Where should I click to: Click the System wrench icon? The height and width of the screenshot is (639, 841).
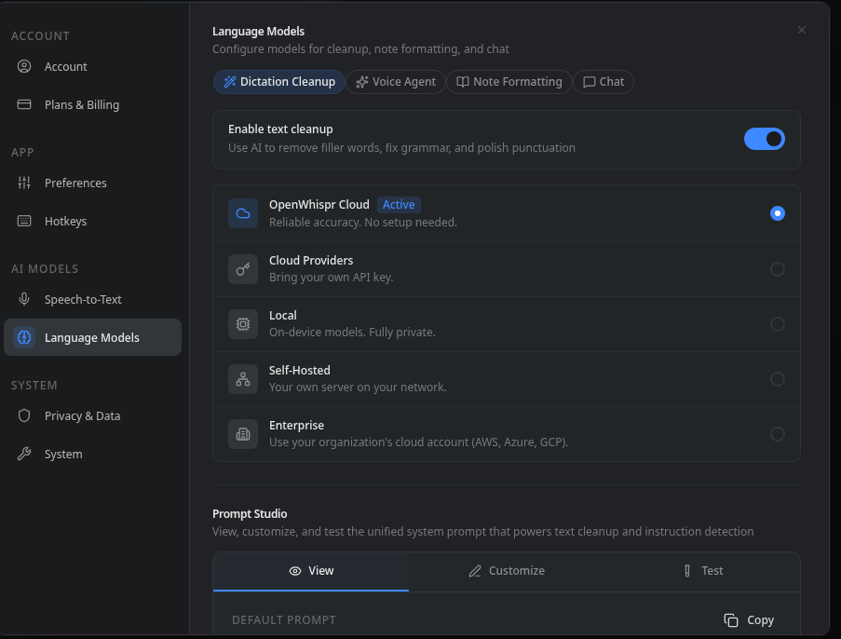click(24, 454)
